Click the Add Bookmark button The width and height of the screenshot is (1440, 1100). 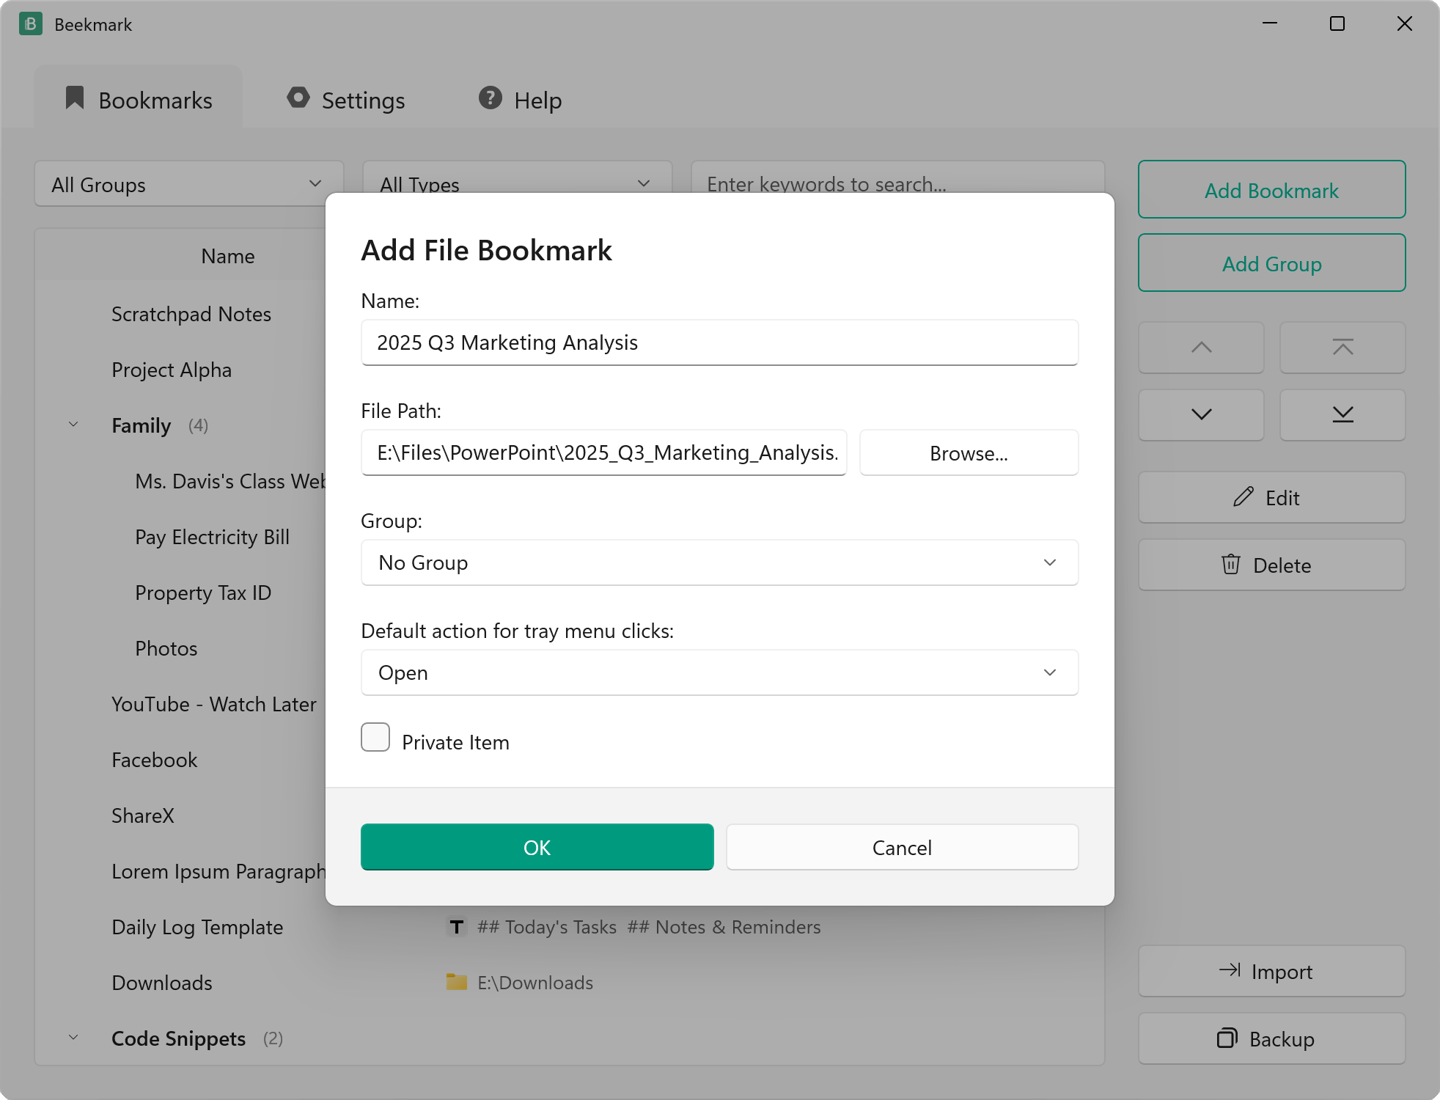coord(1271,189)
